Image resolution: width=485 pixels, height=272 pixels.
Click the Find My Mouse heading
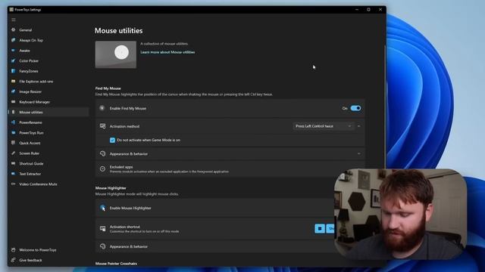(108, 88)
